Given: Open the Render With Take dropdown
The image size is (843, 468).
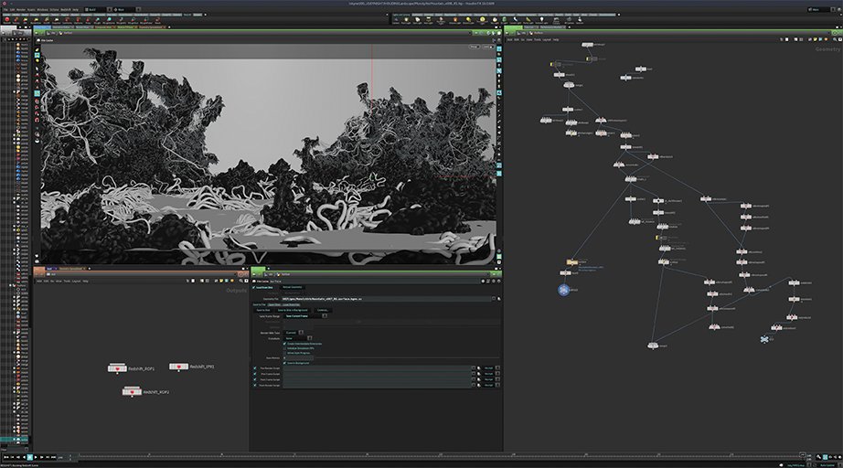Looking at the screenshot, I should click(x=293, y=333).
